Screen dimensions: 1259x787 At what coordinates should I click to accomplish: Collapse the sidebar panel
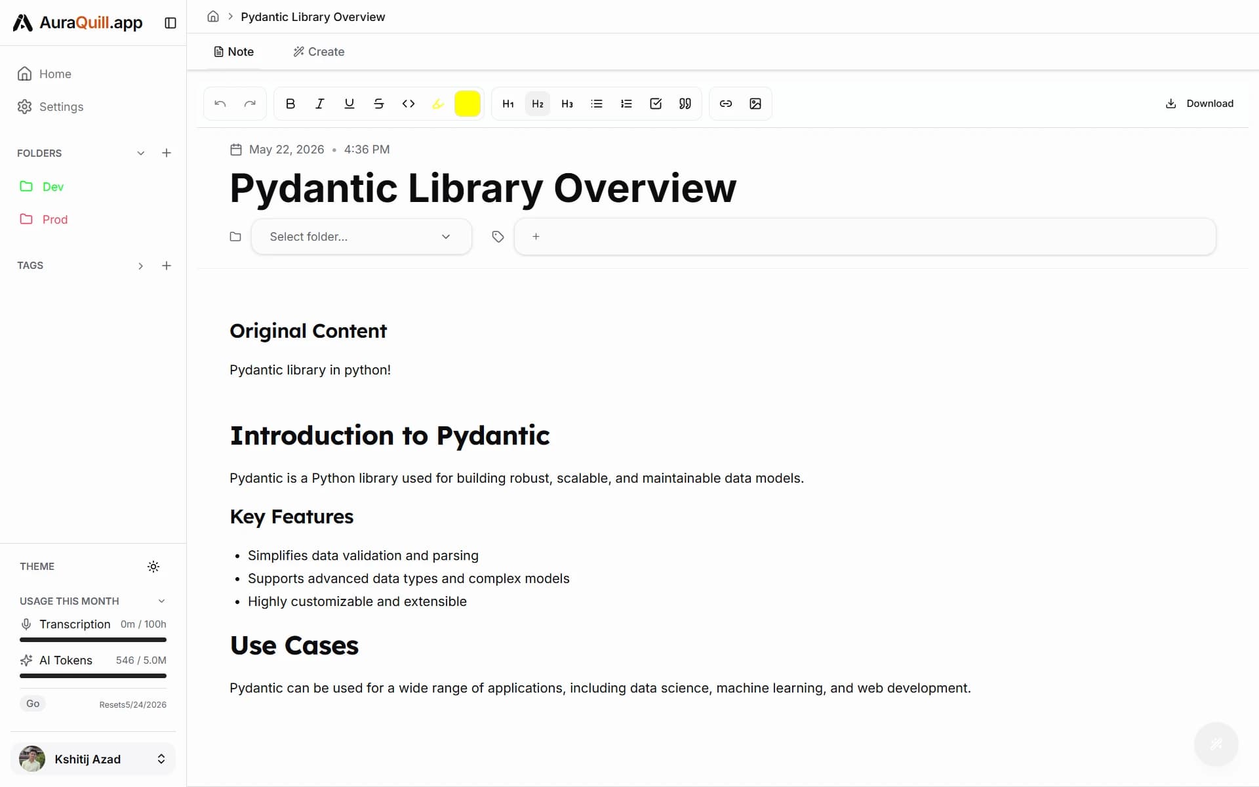click(x=170, y=23)
